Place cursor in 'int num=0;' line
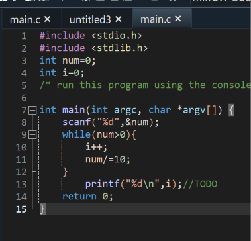Viewport: 251px width, 241px height. pos(68,60)
